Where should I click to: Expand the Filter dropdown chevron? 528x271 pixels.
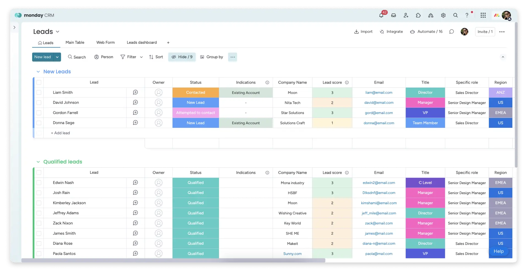click(141, 57)
